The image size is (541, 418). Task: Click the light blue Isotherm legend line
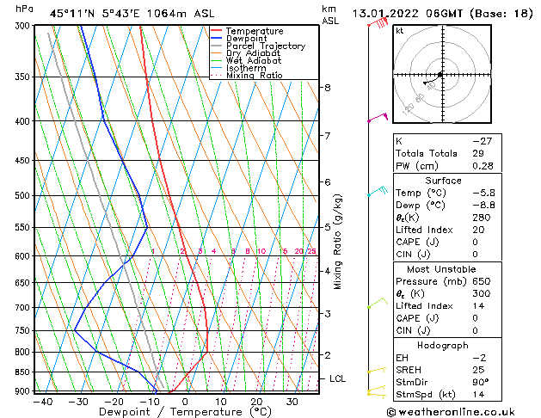[x=217, y=68]
